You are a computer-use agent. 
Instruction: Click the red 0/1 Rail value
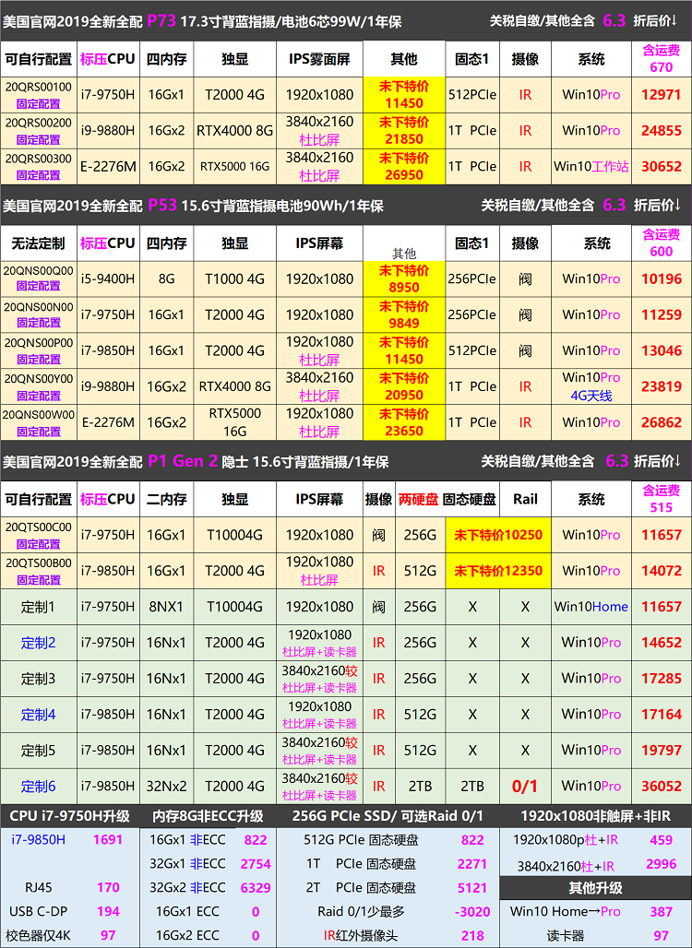click(x=525, y=786)
